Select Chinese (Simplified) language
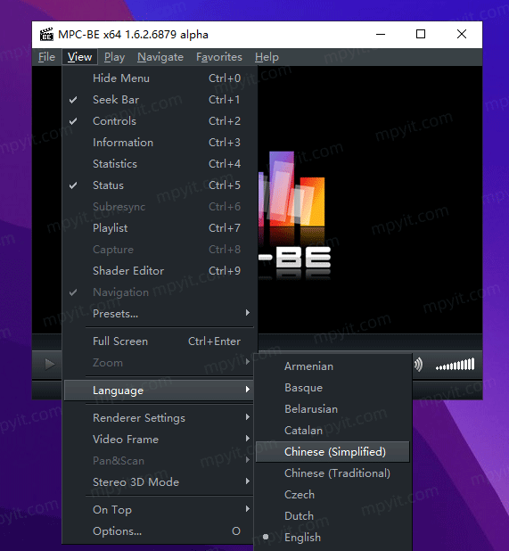The height and width of the screenshot is (551, 509). [332, 452]
